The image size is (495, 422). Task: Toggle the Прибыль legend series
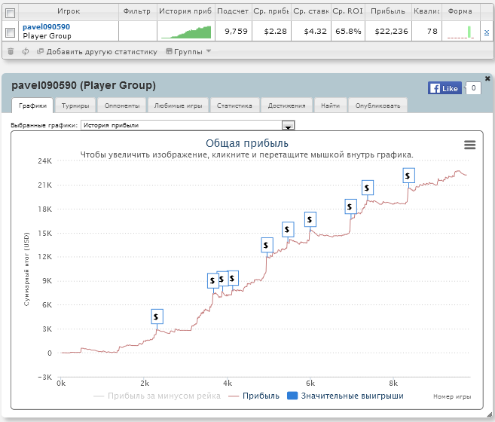(254, 396)
